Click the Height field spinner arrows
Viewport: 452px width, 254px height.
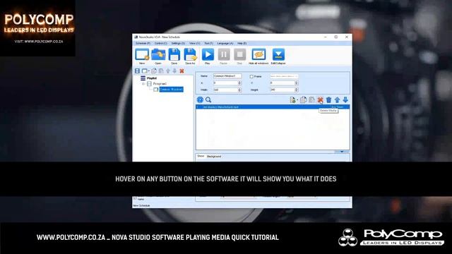click(x=297, y=90)
